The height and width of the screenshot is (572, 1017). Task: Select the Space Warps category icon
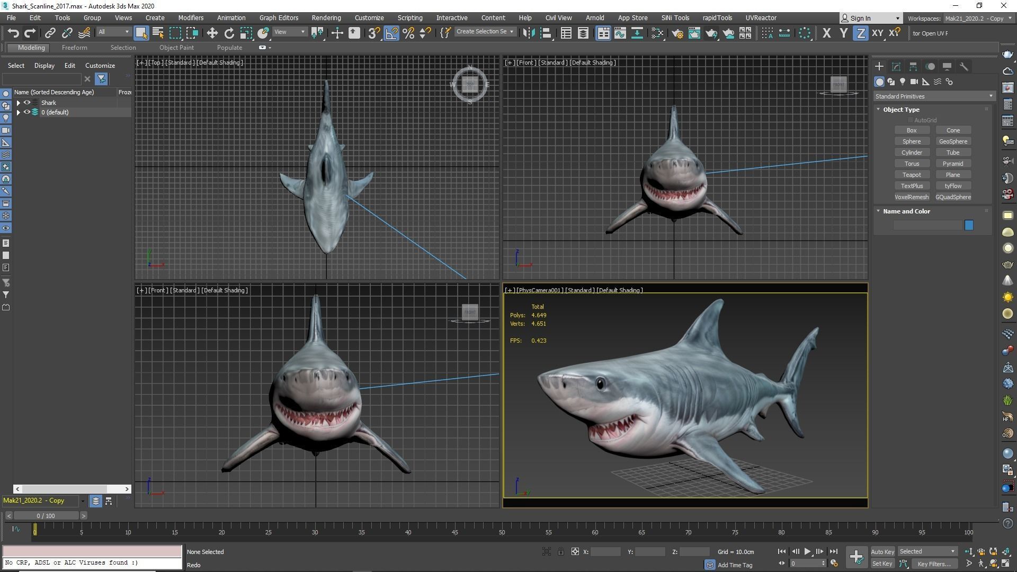[938, 82]
